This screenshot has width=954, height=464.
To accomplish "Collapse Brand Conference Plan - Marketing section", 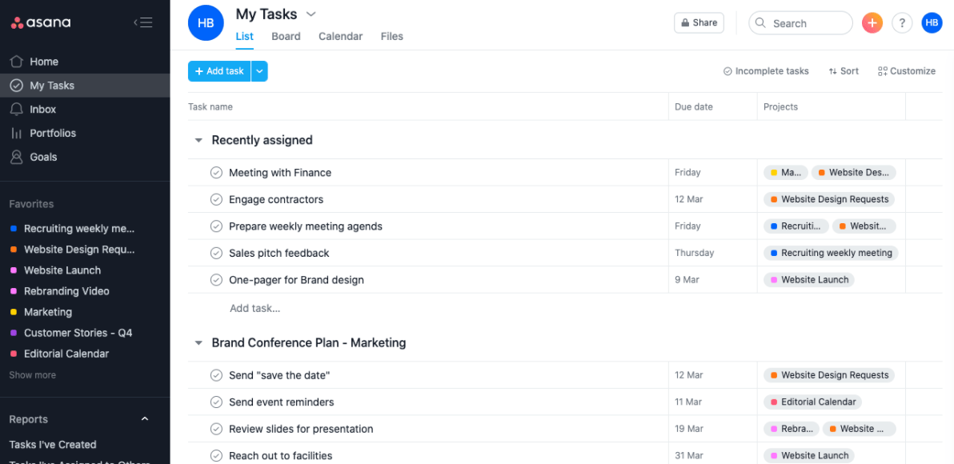I will tap(198, 343).
